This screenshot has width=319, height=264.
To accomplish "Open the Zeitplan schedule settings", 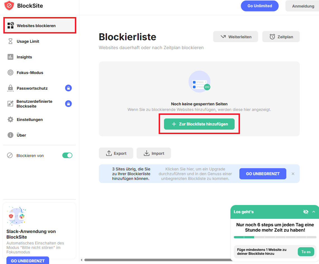I will pyautogui.click(x=281, y=37).
